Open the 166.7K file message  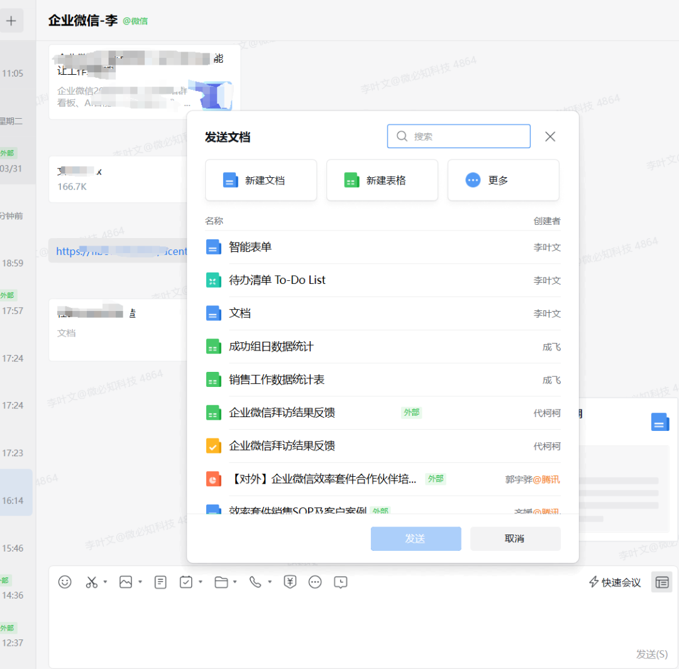[x=119, y=179]
